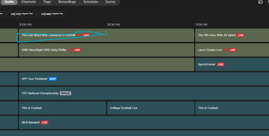The width and height of the screenshot is (269, 136).
Task: Open CFP National Championship program
Action: tap(144, 93)
